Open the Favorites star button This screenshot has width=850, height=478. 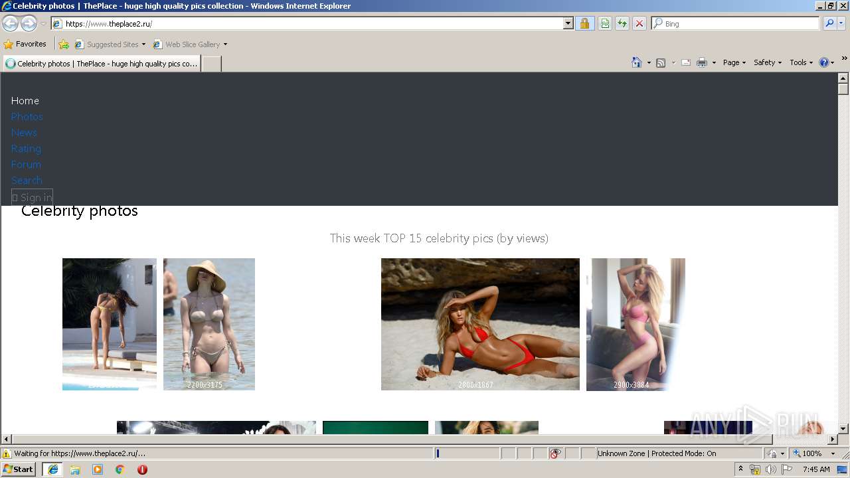[25, 44]
